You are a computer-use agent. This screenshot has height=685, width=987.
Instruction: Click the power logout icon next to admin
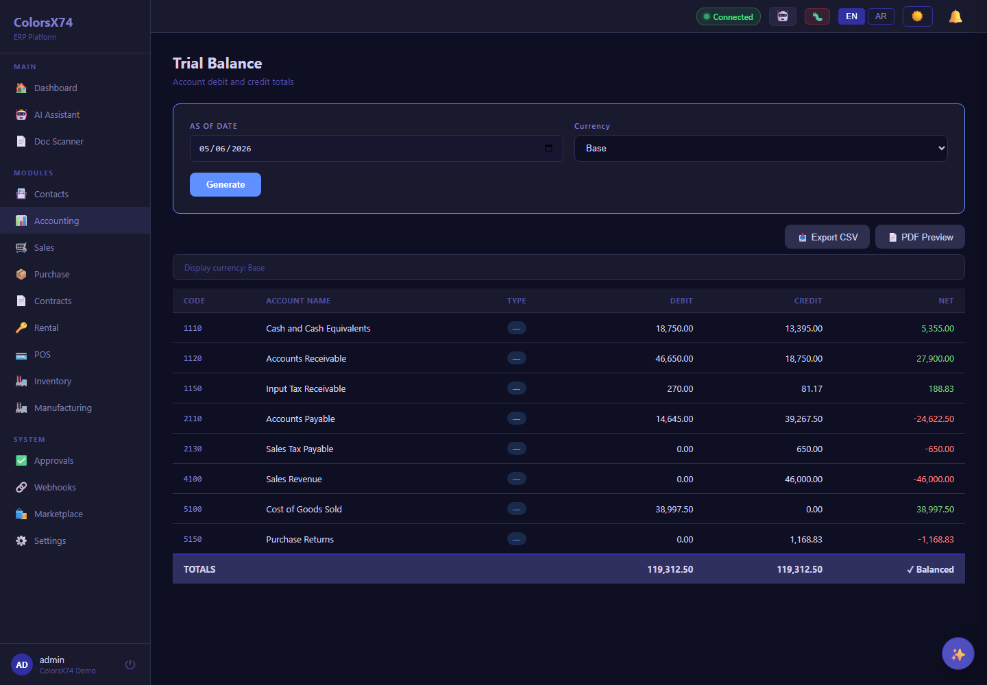tap(130, 664)
